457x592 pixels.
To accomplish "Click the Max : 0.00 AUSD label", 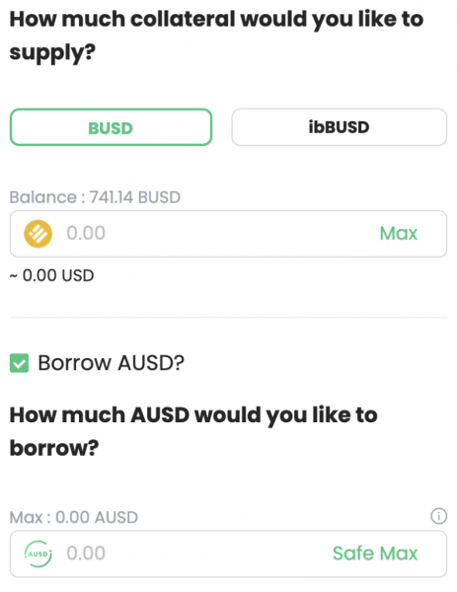I will coord(74,517).
